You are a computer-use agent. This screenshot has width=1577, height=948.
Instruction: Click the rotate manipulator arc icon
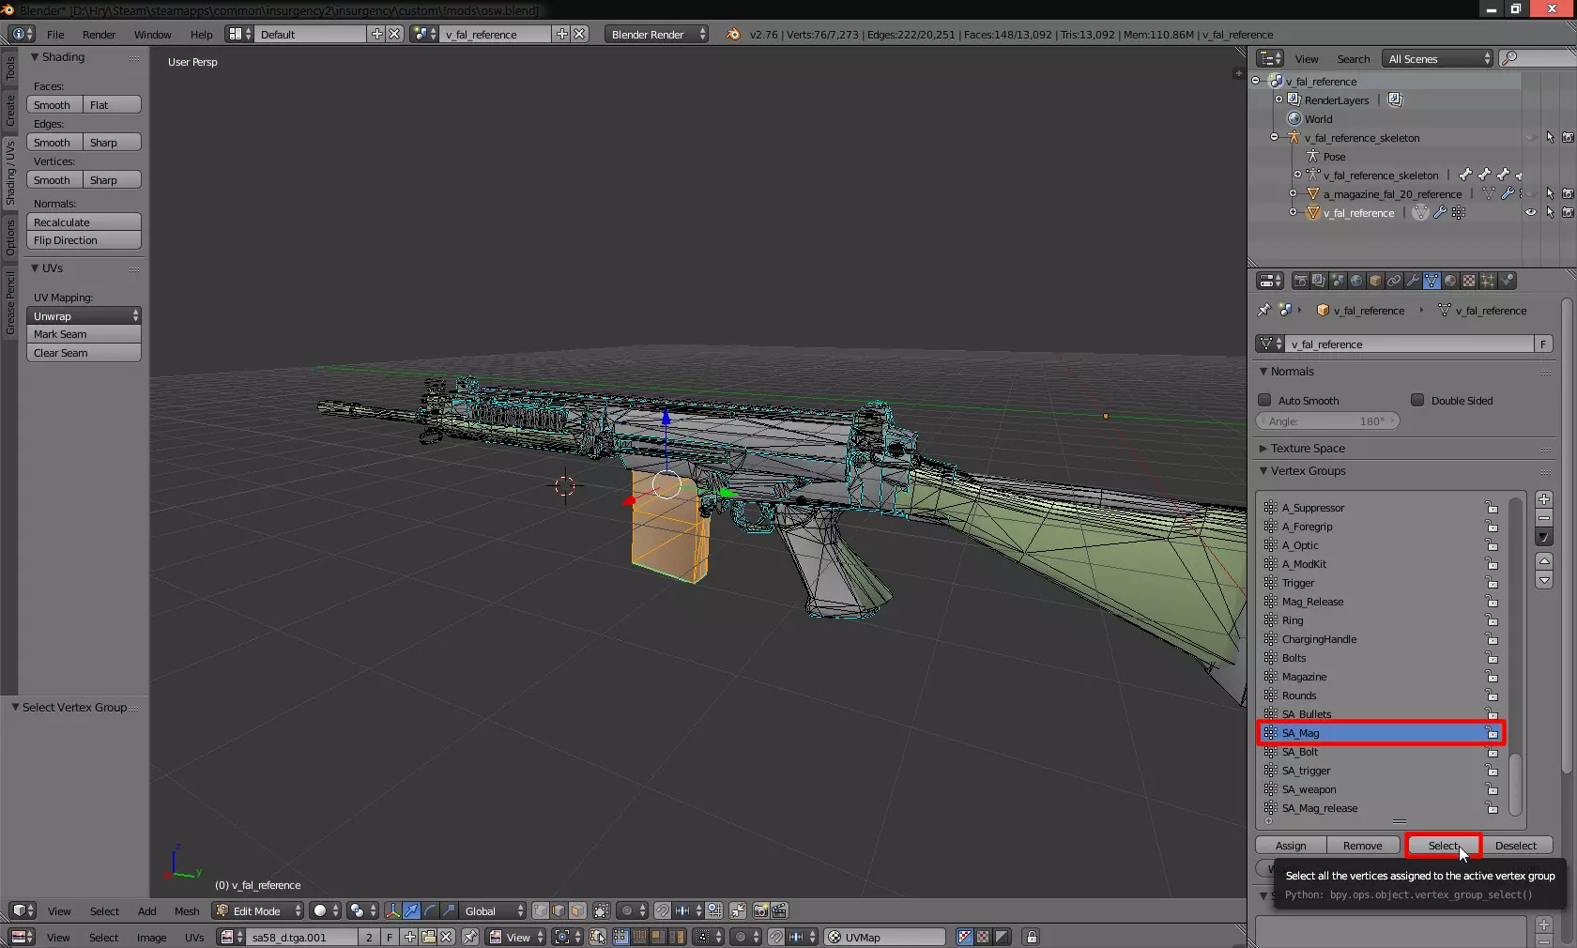coord(430,910)
